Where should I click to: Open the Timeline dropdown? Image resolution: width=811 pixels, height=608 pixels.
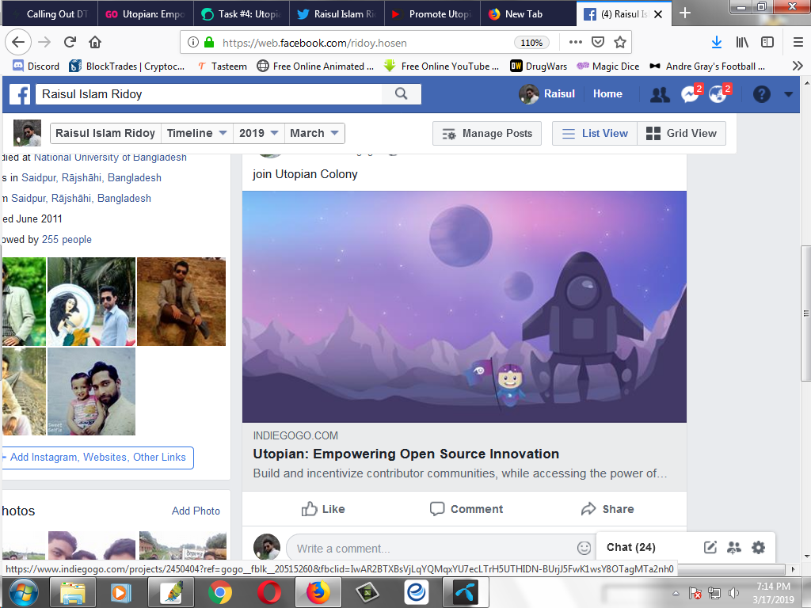tap(196, 133)
